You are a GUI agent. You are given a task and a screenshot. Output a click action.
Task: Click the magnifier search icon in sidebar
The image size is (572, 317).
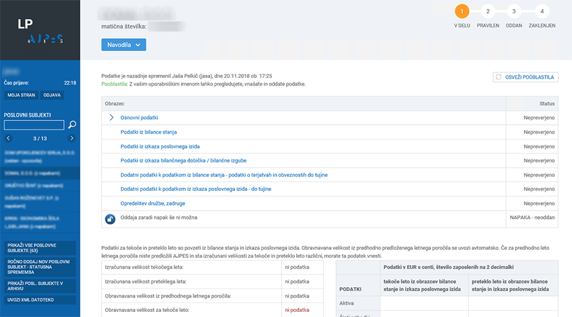click(x=72, y=125)
